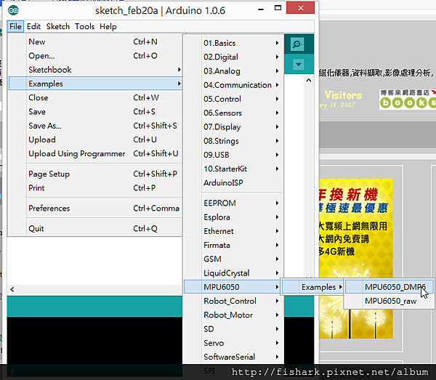Open the Serial Monitor icon
436x380 pixels.
point(298,44)
